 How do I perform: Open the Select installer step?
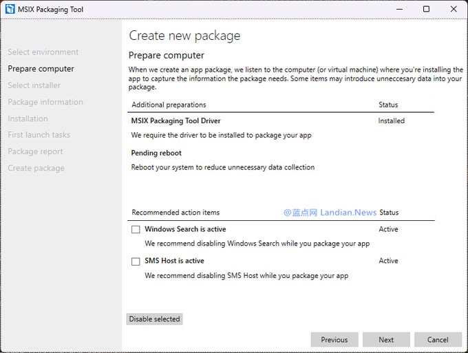tap(34, 85)
